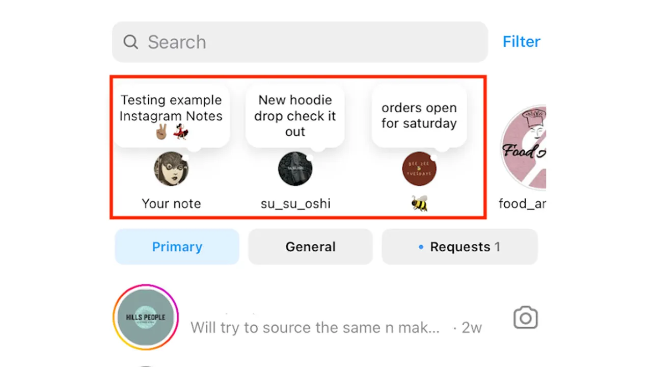Click the food_ar username label
The image size is (652, 367).
pyautogui.click(x=522, y=204)
